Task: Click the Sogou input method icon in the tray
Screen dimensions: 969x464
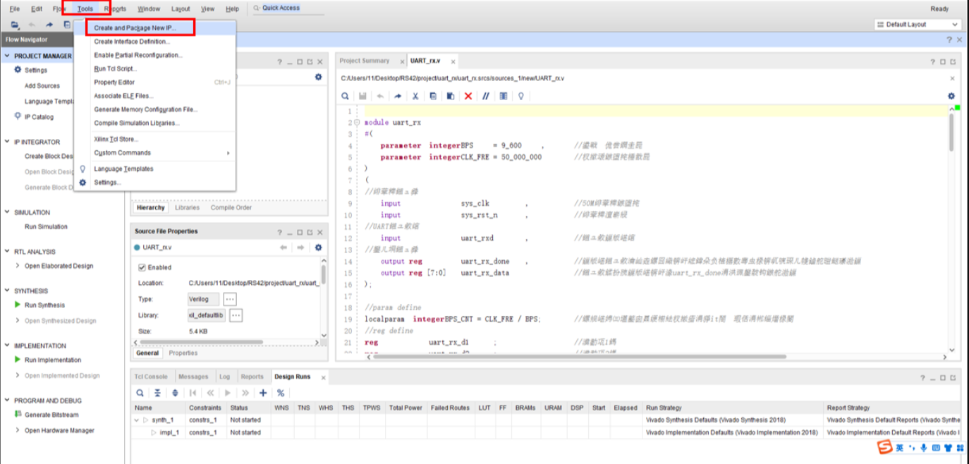Action: coord(884,447)
